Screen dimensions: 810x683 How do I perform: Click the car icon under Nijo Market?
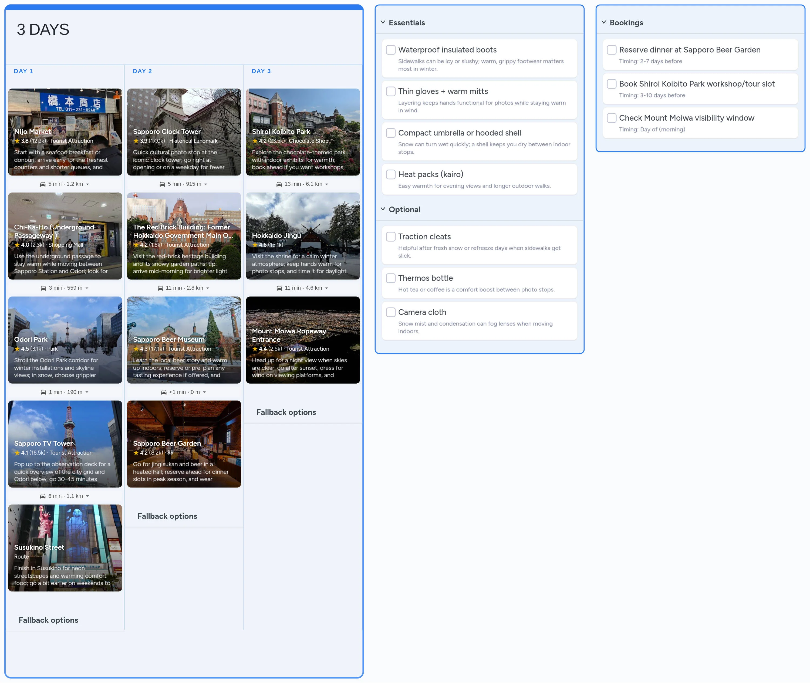point(43,184)
